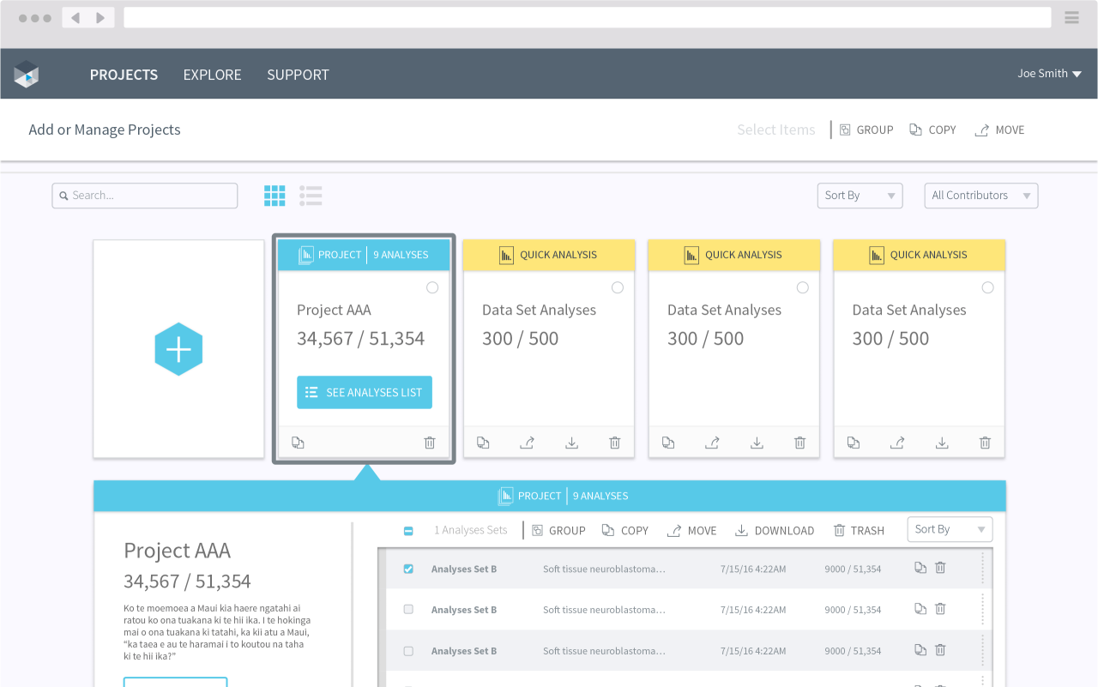Trash the first Analyses Set B row
The height and width of the screenshot is (687, 1098).
[940, 568]
